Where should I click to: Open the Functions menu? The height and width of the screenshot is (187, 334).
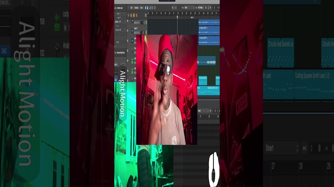(x=137, y=8)
